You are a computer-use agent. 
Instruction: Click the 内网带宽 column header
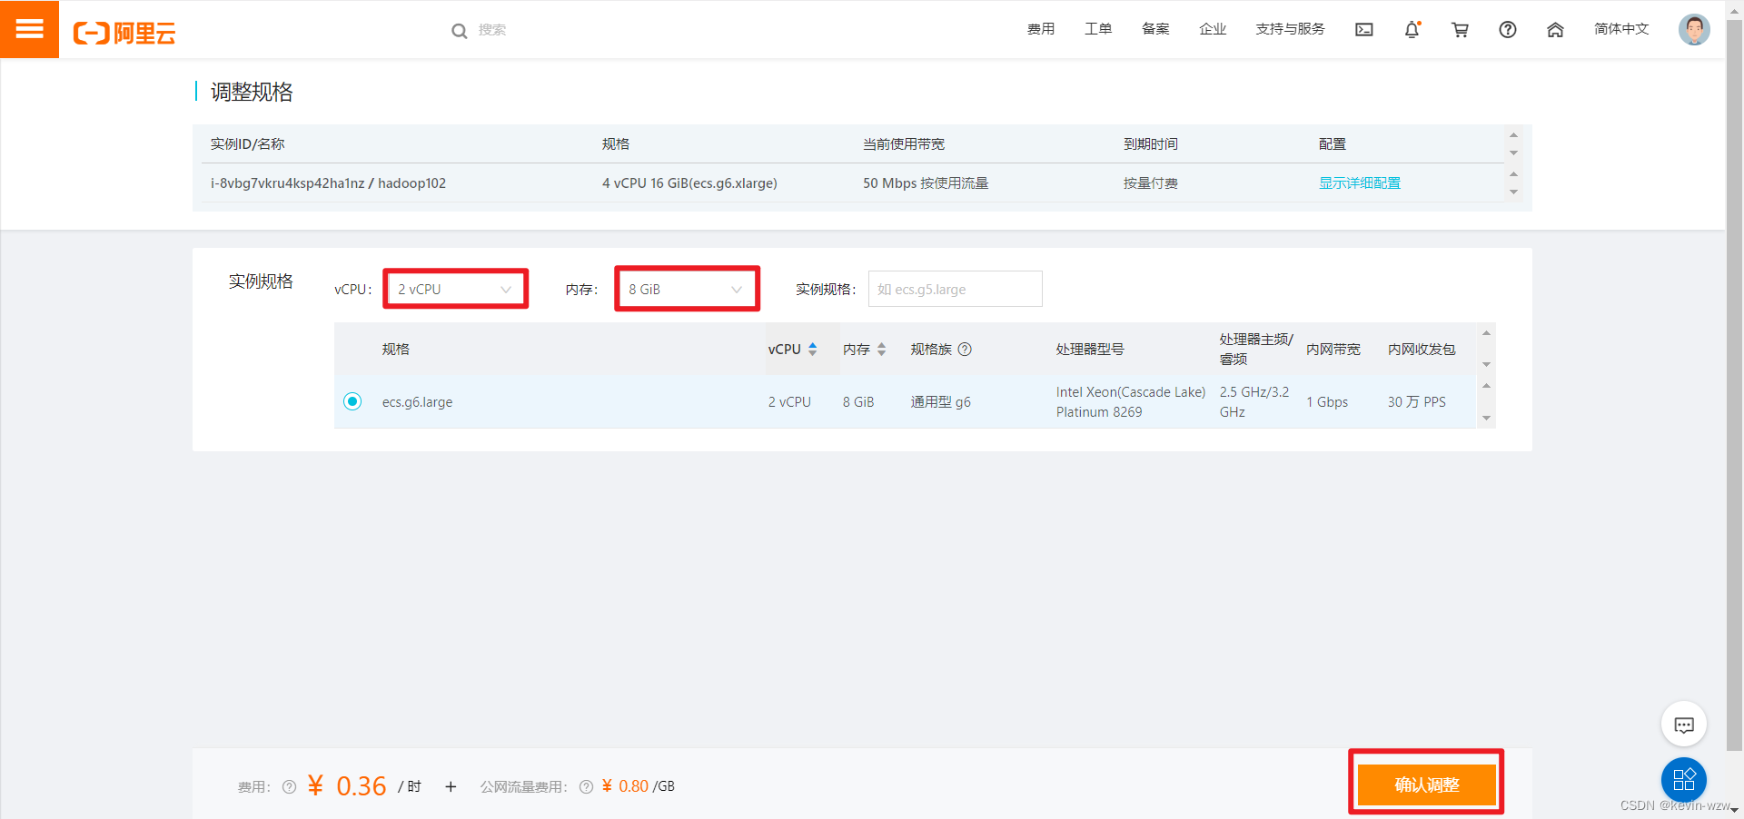(1333, 350)
